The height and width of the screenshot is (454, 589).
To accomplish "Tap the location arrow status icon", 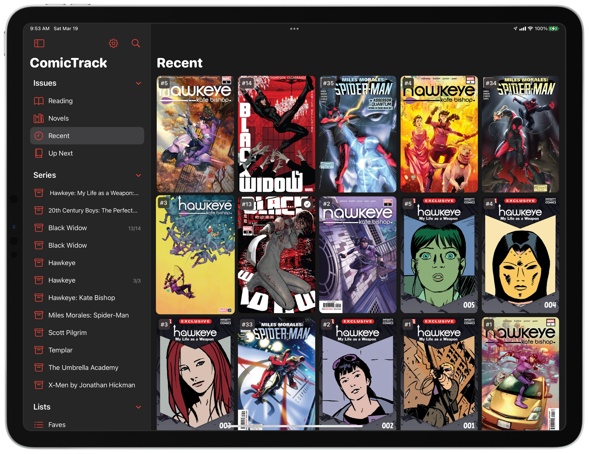I will 515,29.
